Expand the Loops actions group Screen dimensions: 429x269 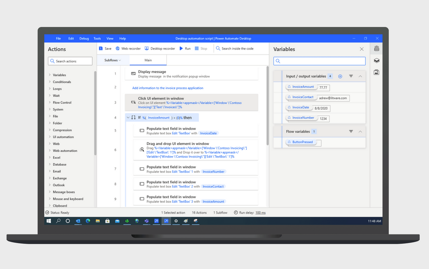(x=50, y=88)
